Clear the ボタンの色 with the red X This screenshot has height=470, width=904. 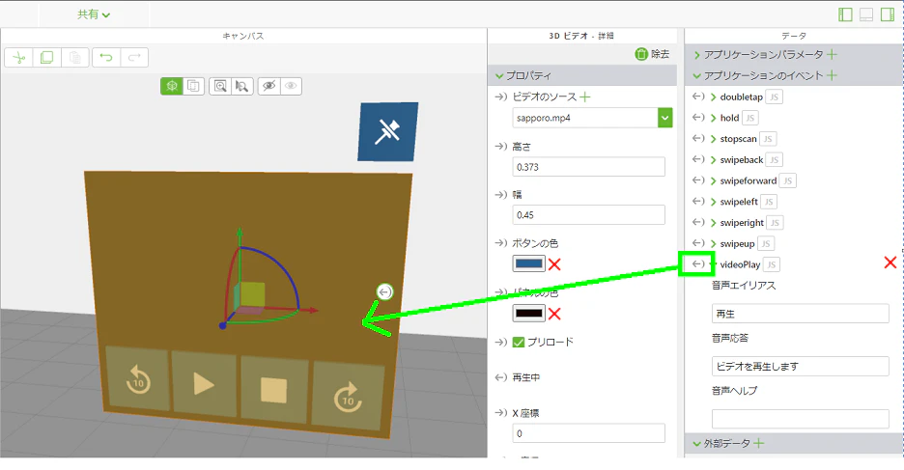click(554, 264)
